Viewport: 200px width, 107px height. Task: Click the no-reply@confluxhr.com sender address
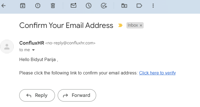(x=70, y=43)
